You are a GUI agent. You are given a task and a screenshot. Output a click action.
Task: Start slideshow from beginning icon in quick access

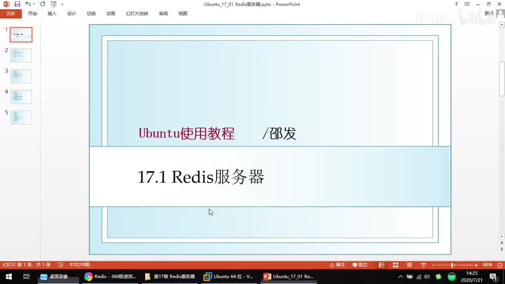54,4
